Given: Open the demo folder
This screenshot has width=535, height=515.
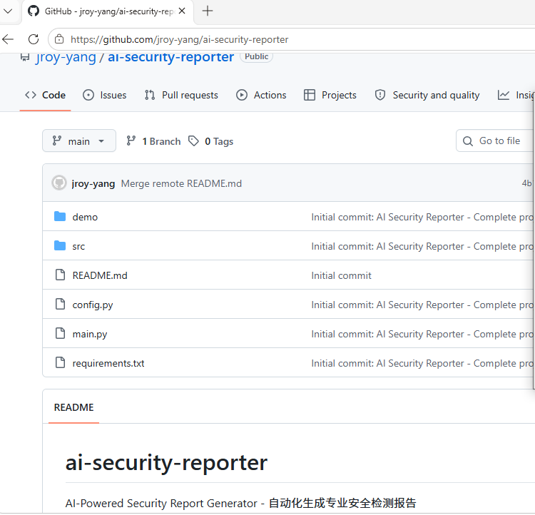Looking at the screenshot, I should [x=85, y=217].
